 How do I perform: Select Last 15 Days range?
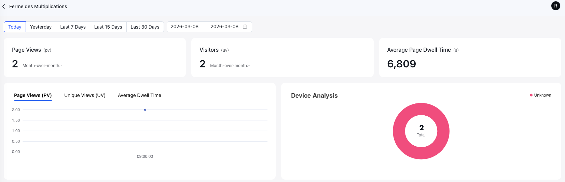[x=108, y=27]
